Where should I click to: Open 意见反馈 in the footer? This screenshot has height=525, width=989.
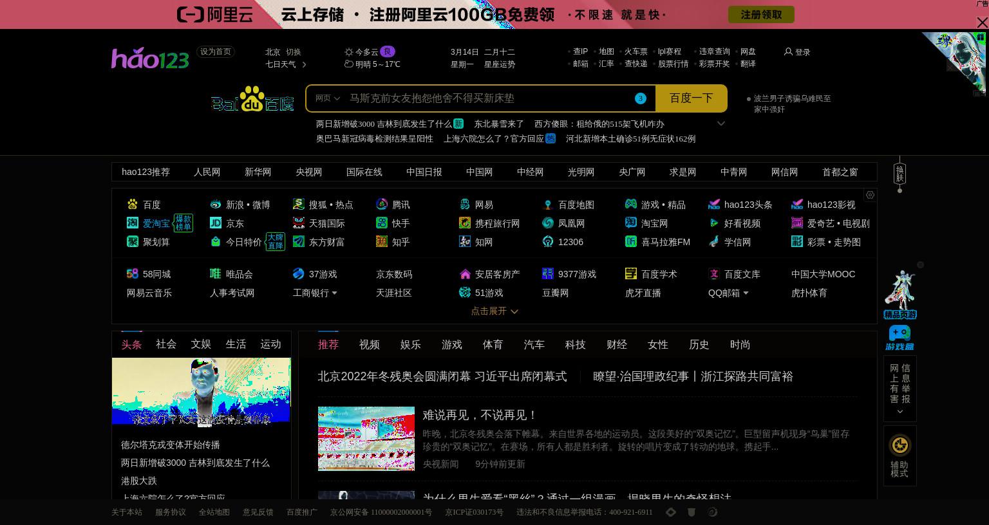click(258, 512)
